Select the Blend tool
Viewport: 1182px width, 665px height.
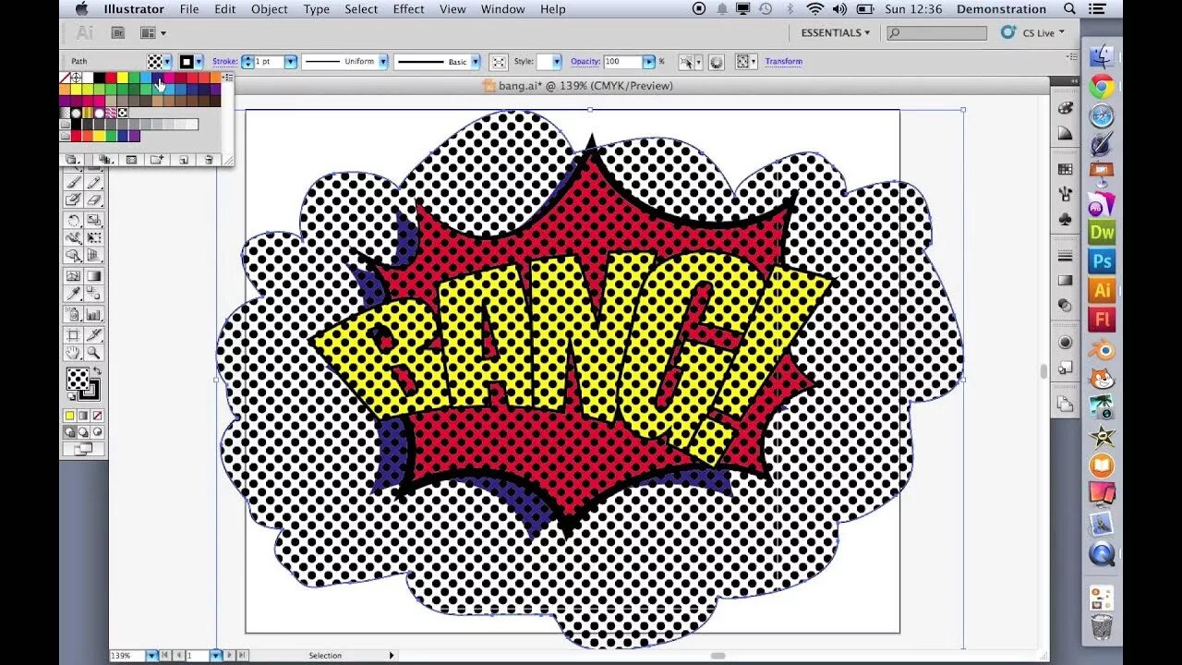pos(94,294)
